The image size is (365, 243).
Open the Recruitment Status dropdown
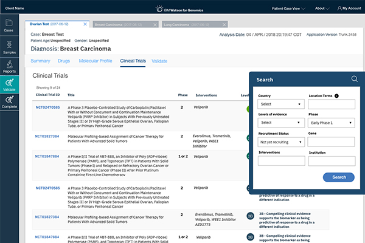280,142
